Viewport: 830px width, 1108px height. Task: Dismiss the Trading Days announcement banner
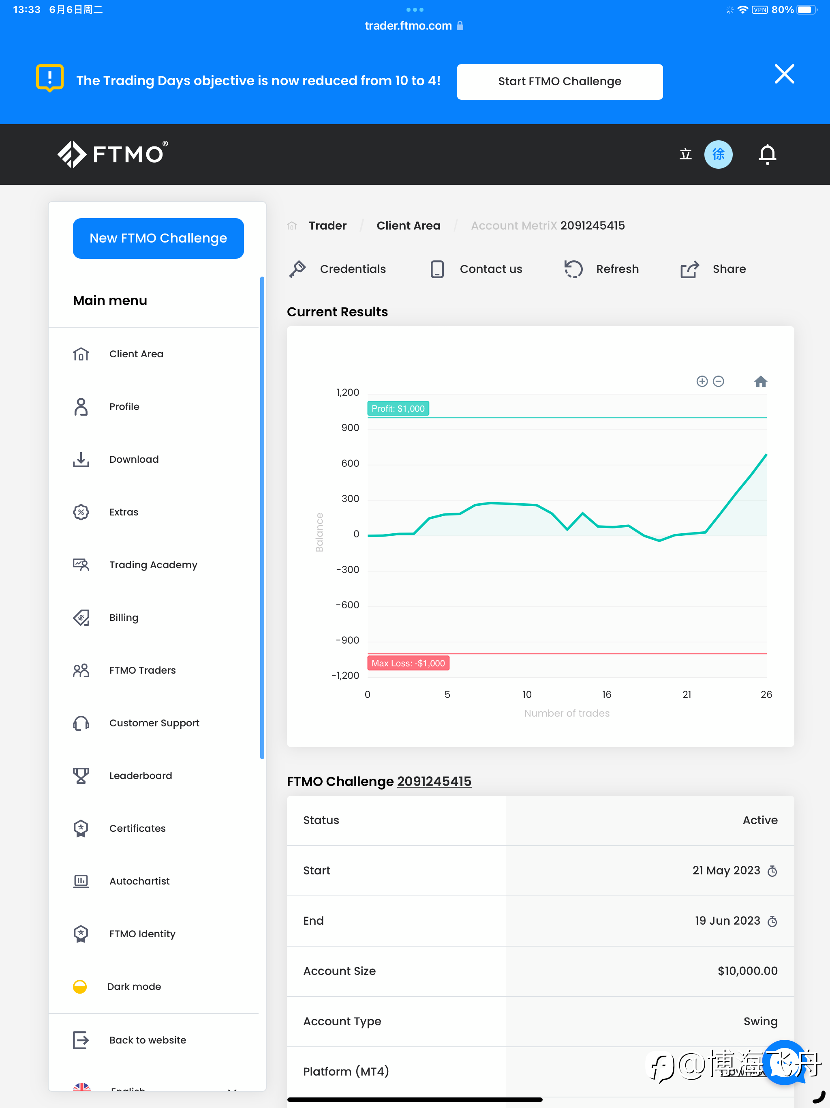(784, 74)
